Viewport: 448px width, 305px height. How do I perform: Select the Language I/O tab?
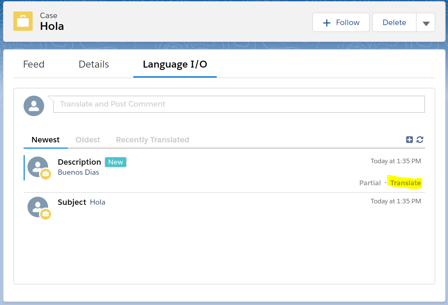(175, 64)
